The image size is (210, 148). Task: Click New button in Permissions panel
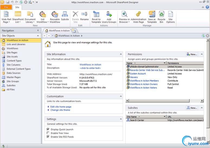point(192,54)
